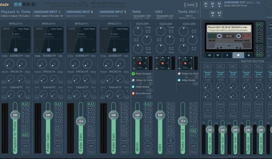Click the recorder stop button
Screen dimensions: 272x159
238,55
